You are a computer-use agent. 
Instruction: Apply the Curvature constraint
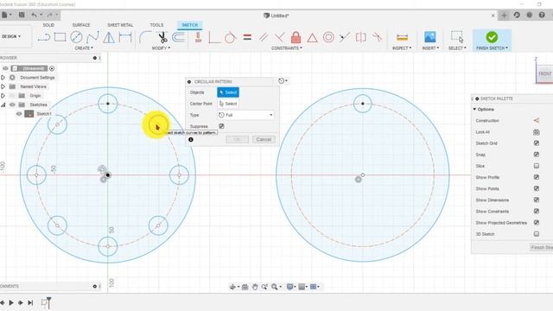(x=377, y=37)
